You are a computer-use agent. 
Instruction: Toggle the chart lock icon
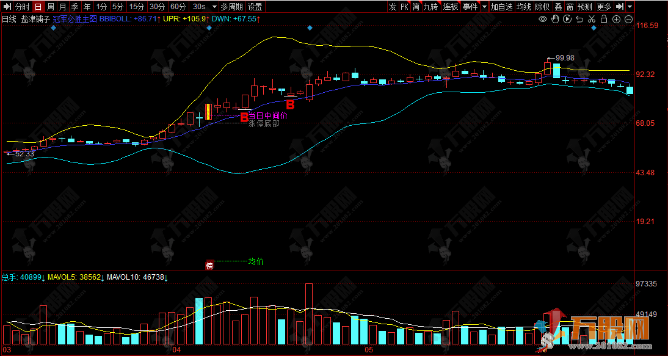pyautogui.click(x=604, y=20)
